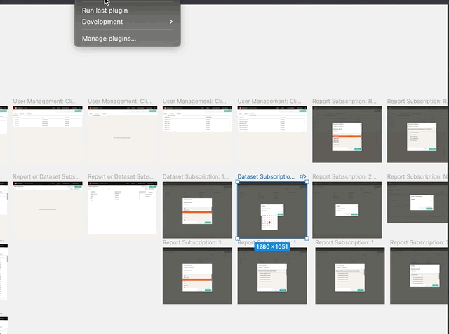The width and height of the screenshot is (449, 334).
Task: Select Report Subscription: R... frame with orange highlighted option
Action: 347,134
